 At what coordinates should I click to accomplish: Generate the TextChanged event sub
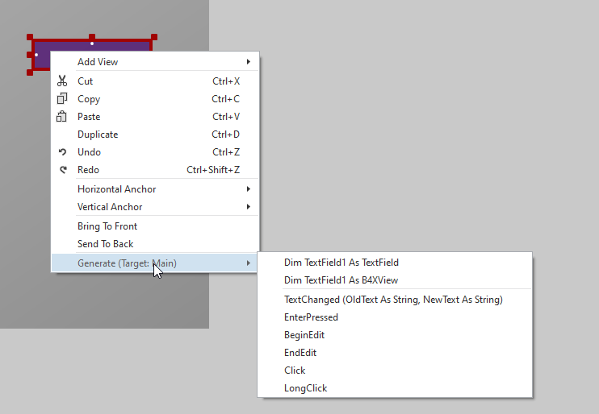tap(393, 300)
